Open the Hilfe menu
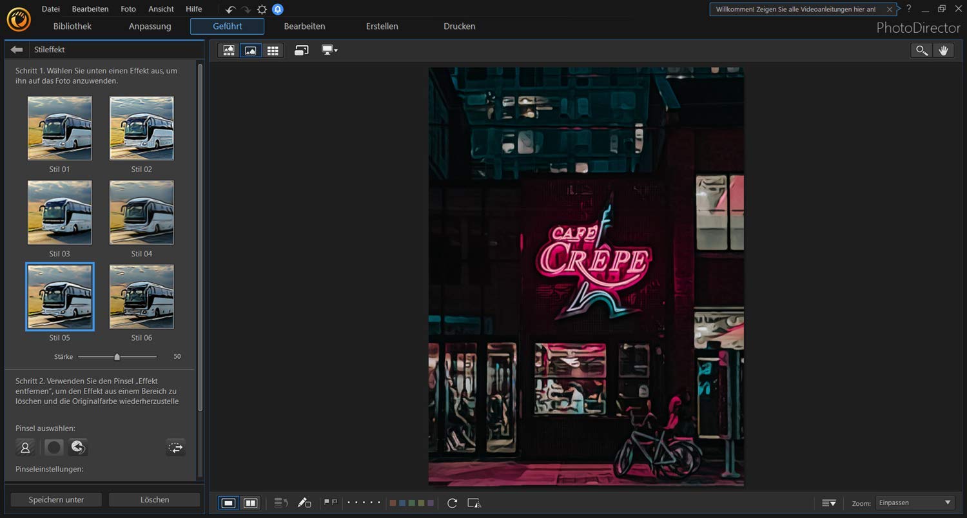 click(x=194, y=9)
